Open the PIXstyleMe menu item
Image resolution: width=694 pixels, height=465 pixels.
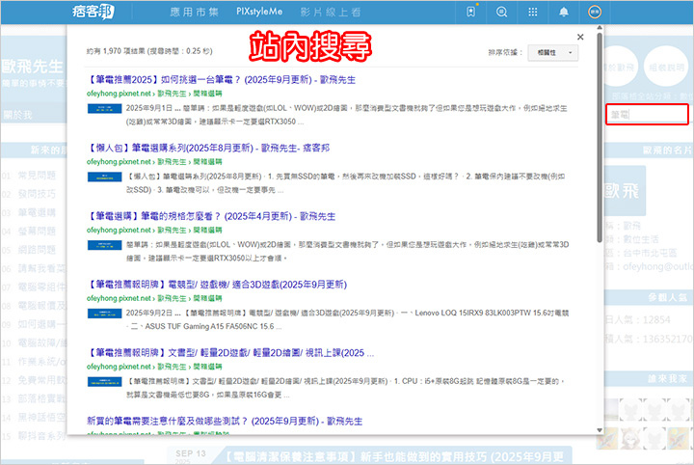point(259,12)
